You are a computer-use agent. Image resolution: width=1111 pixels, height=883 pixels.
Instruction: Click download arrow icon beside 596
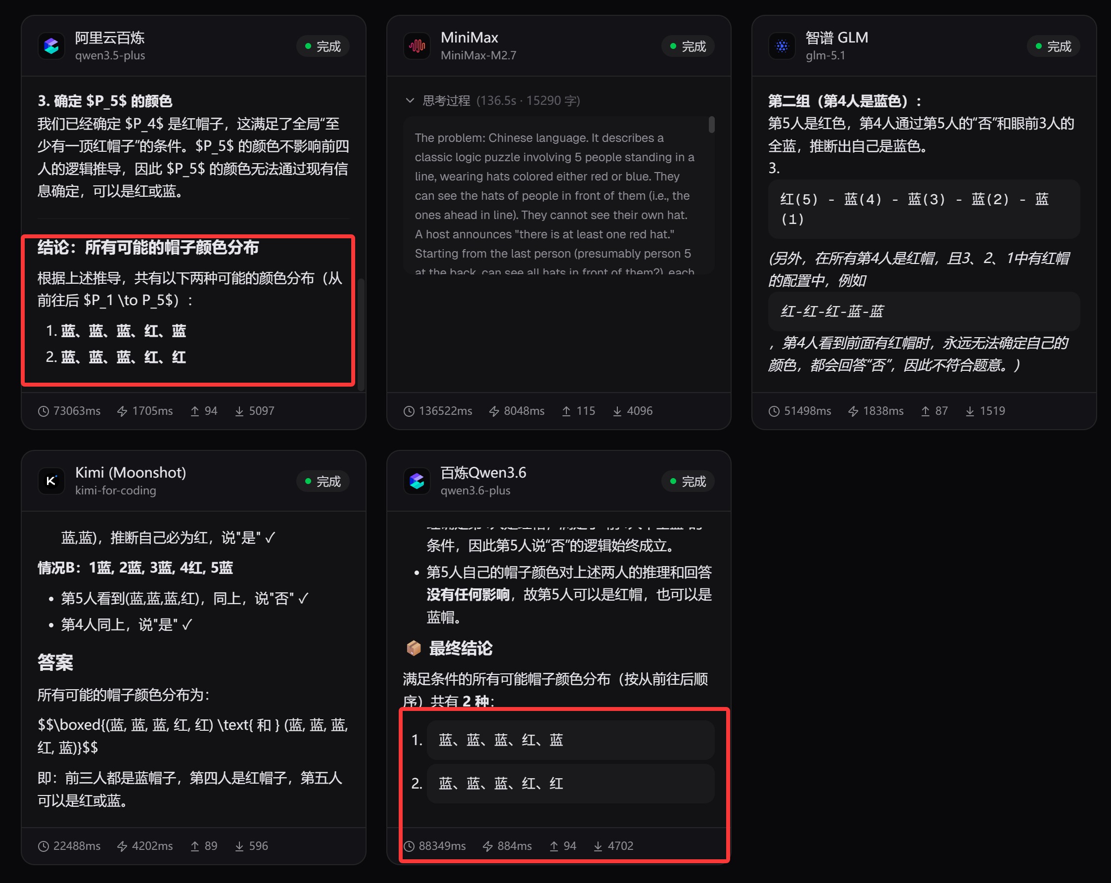click(239, 846)
